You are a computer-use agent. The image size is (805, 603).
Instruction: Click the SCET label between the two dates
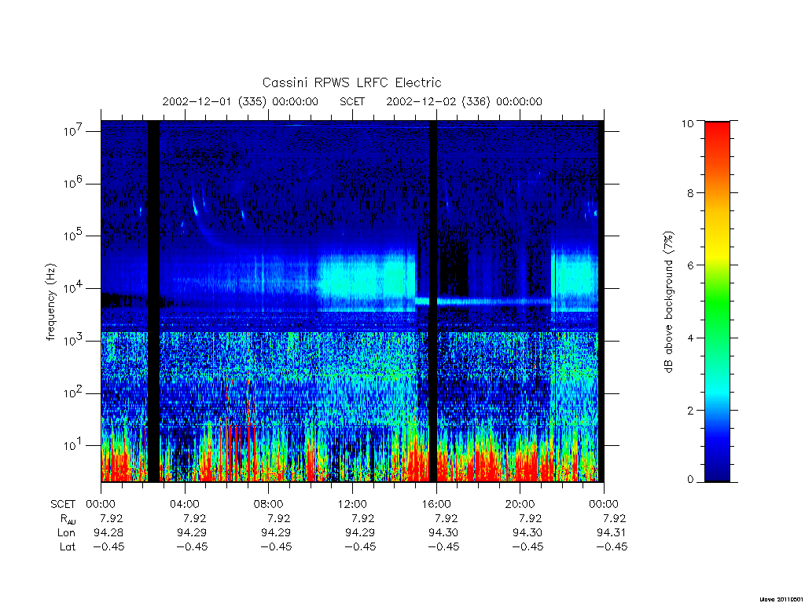[352, 101]
